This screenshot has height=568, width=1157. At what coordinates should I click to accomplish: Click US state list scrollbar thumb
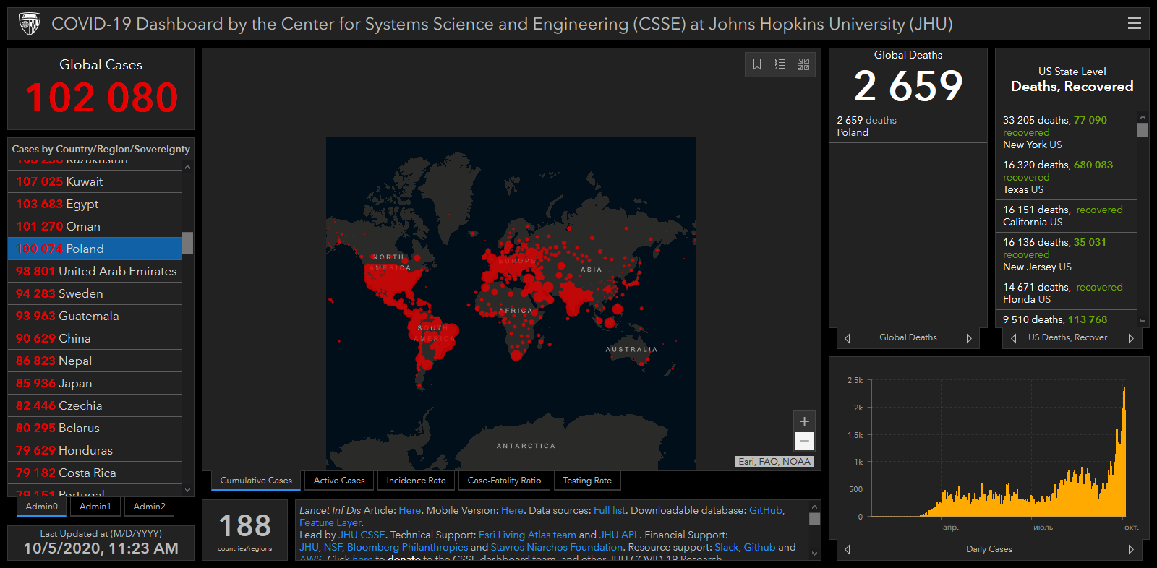[x=1143, y=130]
